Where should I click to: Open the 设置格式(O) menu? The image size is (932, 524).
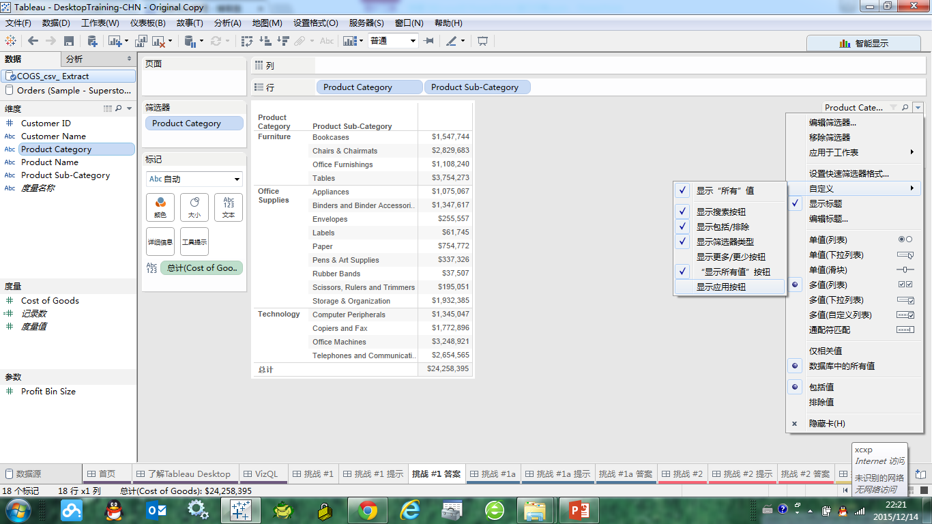(x=316, y=23)
